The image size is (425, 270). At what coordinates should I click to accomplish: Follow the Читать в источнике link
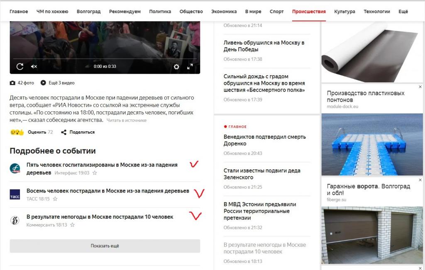(x=127, y=121)
